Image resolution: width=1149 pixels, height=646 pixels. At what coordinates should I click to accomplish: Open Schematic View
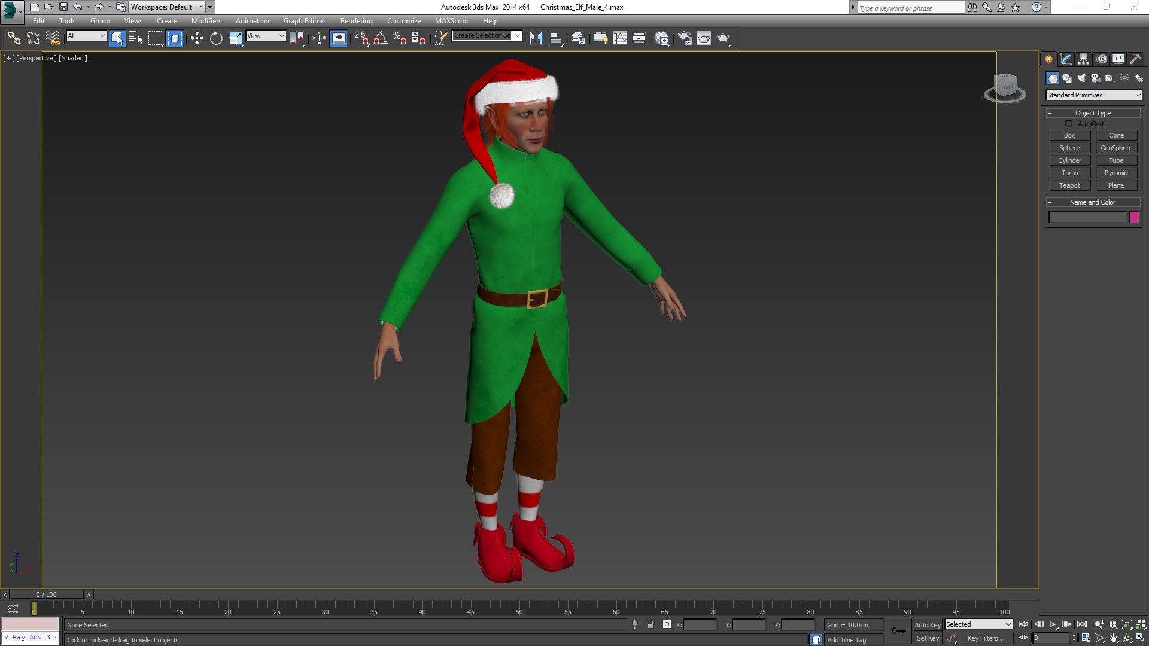[639, 38]
